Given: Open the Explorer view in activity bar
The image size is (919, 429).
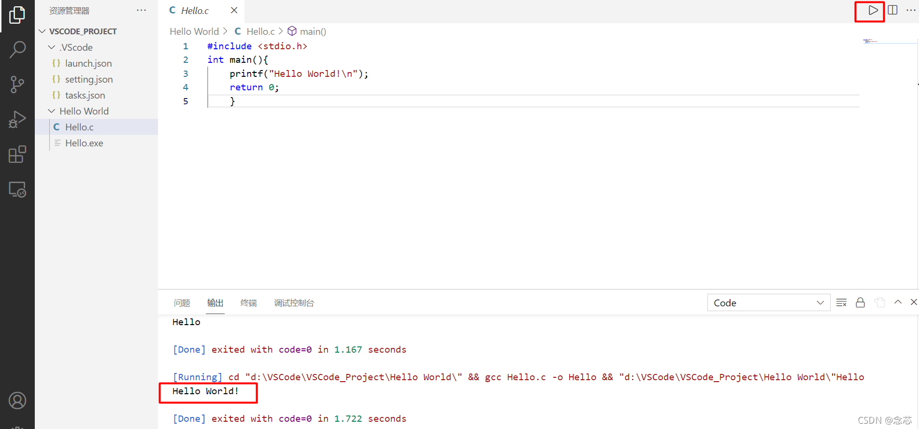Looking at the screenshot, I should [17, 15].
